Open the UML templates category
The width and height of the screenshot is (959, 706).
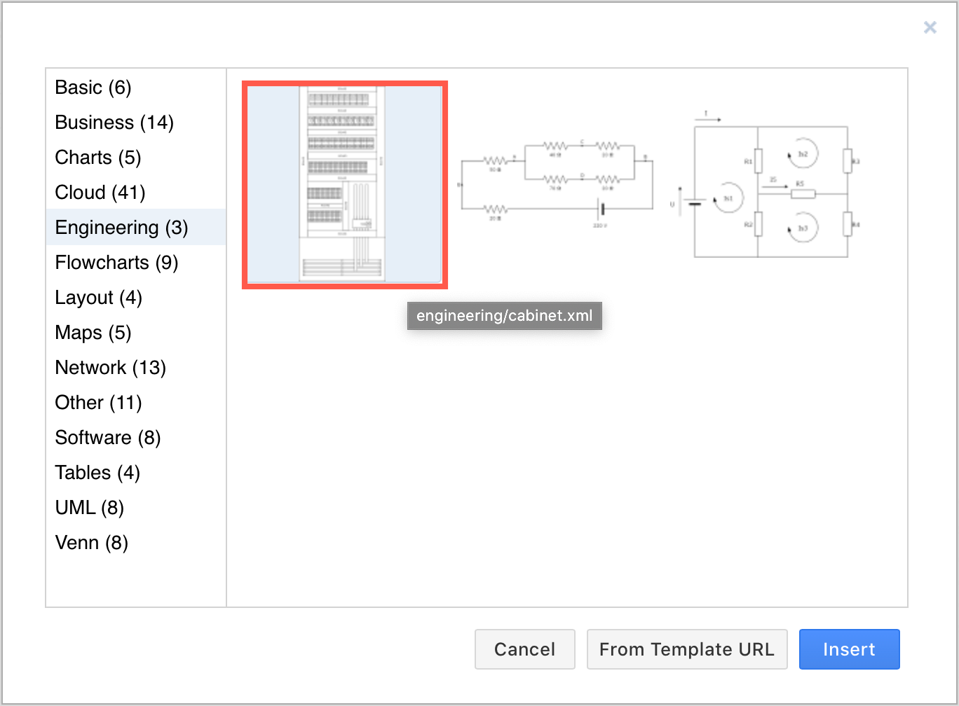[x=88, y=507]
